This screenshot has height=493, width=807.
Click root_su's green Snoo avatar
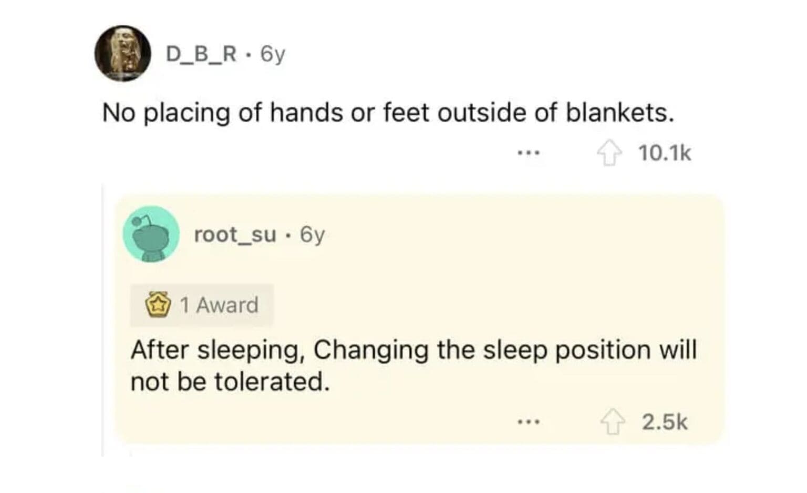point(151,234)
